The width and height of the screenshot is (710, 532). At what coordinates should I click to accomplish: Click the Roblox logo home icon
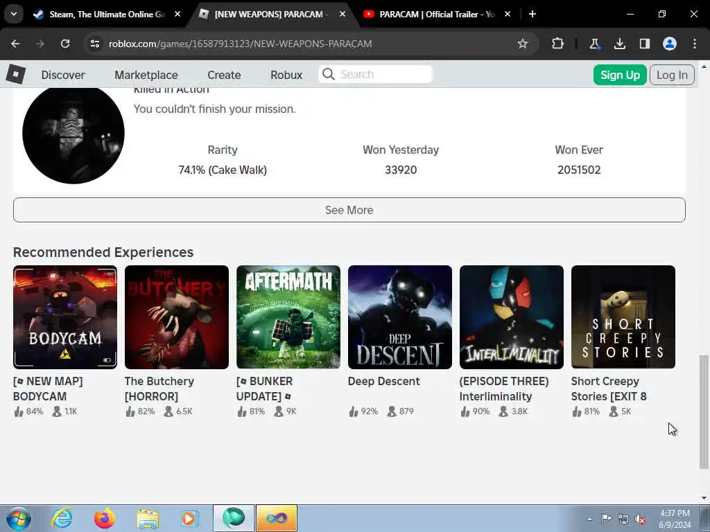tap(16, 73)
